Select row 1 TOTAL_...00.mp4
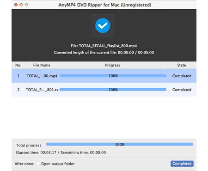 click(104, 76)
